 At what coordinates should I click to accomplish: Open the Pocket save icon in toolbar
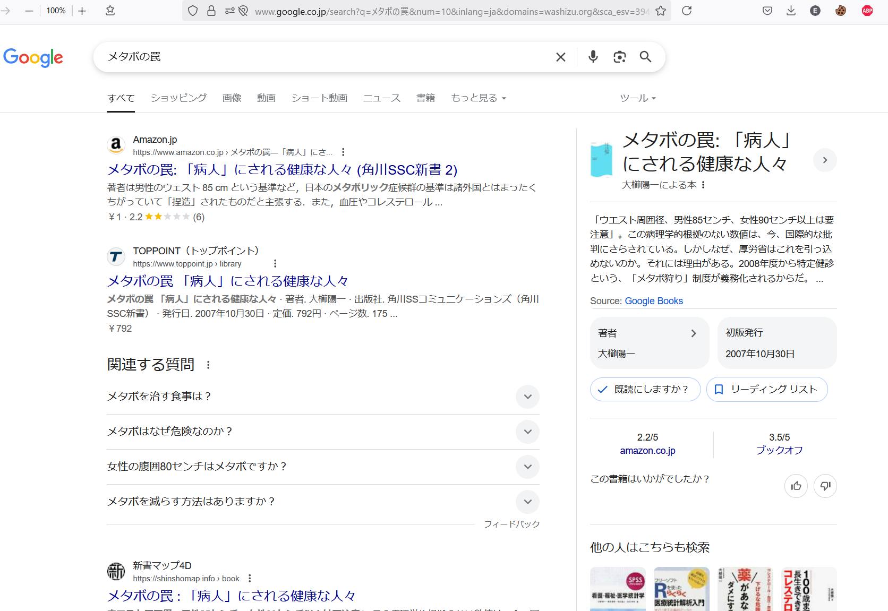coord(767,11)
